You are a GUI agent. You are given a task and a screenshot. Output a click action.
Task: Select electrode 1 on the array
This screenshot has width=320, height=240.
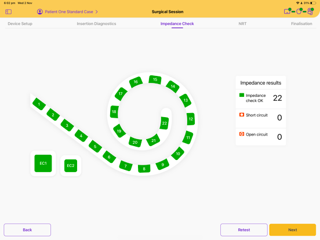[x=39, y=104]
